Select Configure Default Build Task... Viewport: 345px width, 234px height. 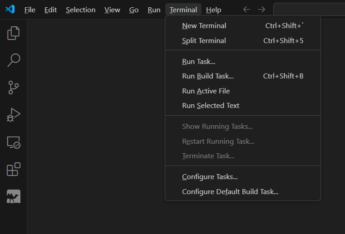[230, 192]
